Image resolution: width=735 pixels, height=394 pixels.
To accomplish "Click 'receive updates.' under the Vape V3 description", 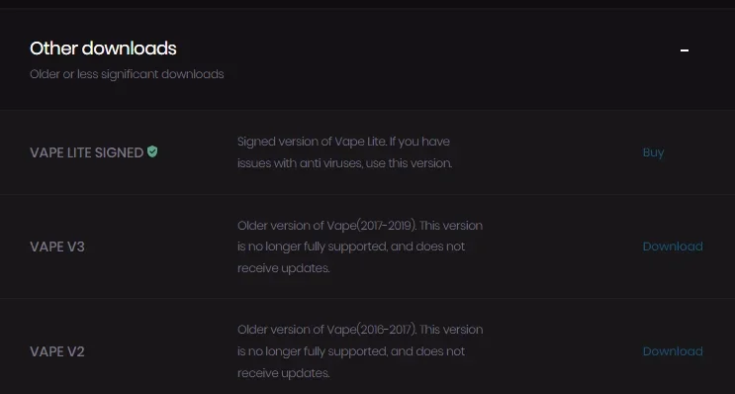I will (x=284, y=268).
